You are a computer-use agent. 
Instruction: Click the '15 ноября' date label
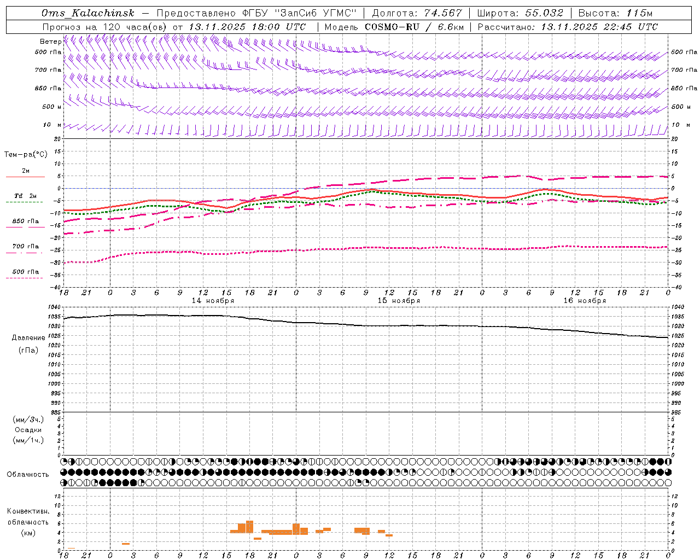coord(399,301)
